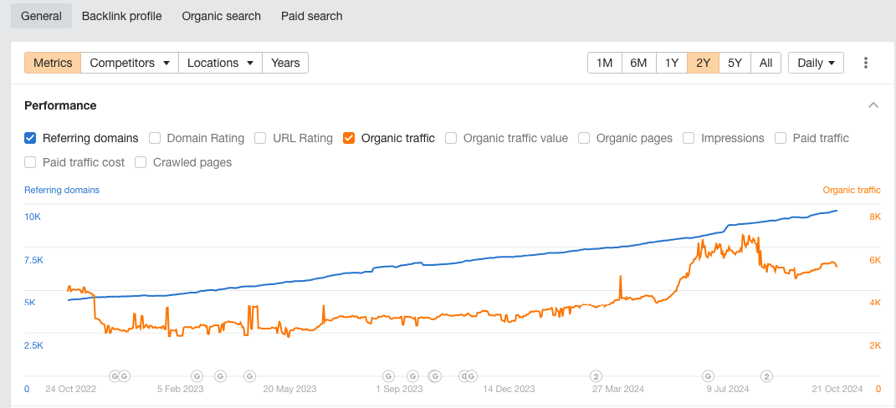The image size is (896, 408).
Task: Click Google update marker above 9 Jul 2024
Action: coord(708,376)
